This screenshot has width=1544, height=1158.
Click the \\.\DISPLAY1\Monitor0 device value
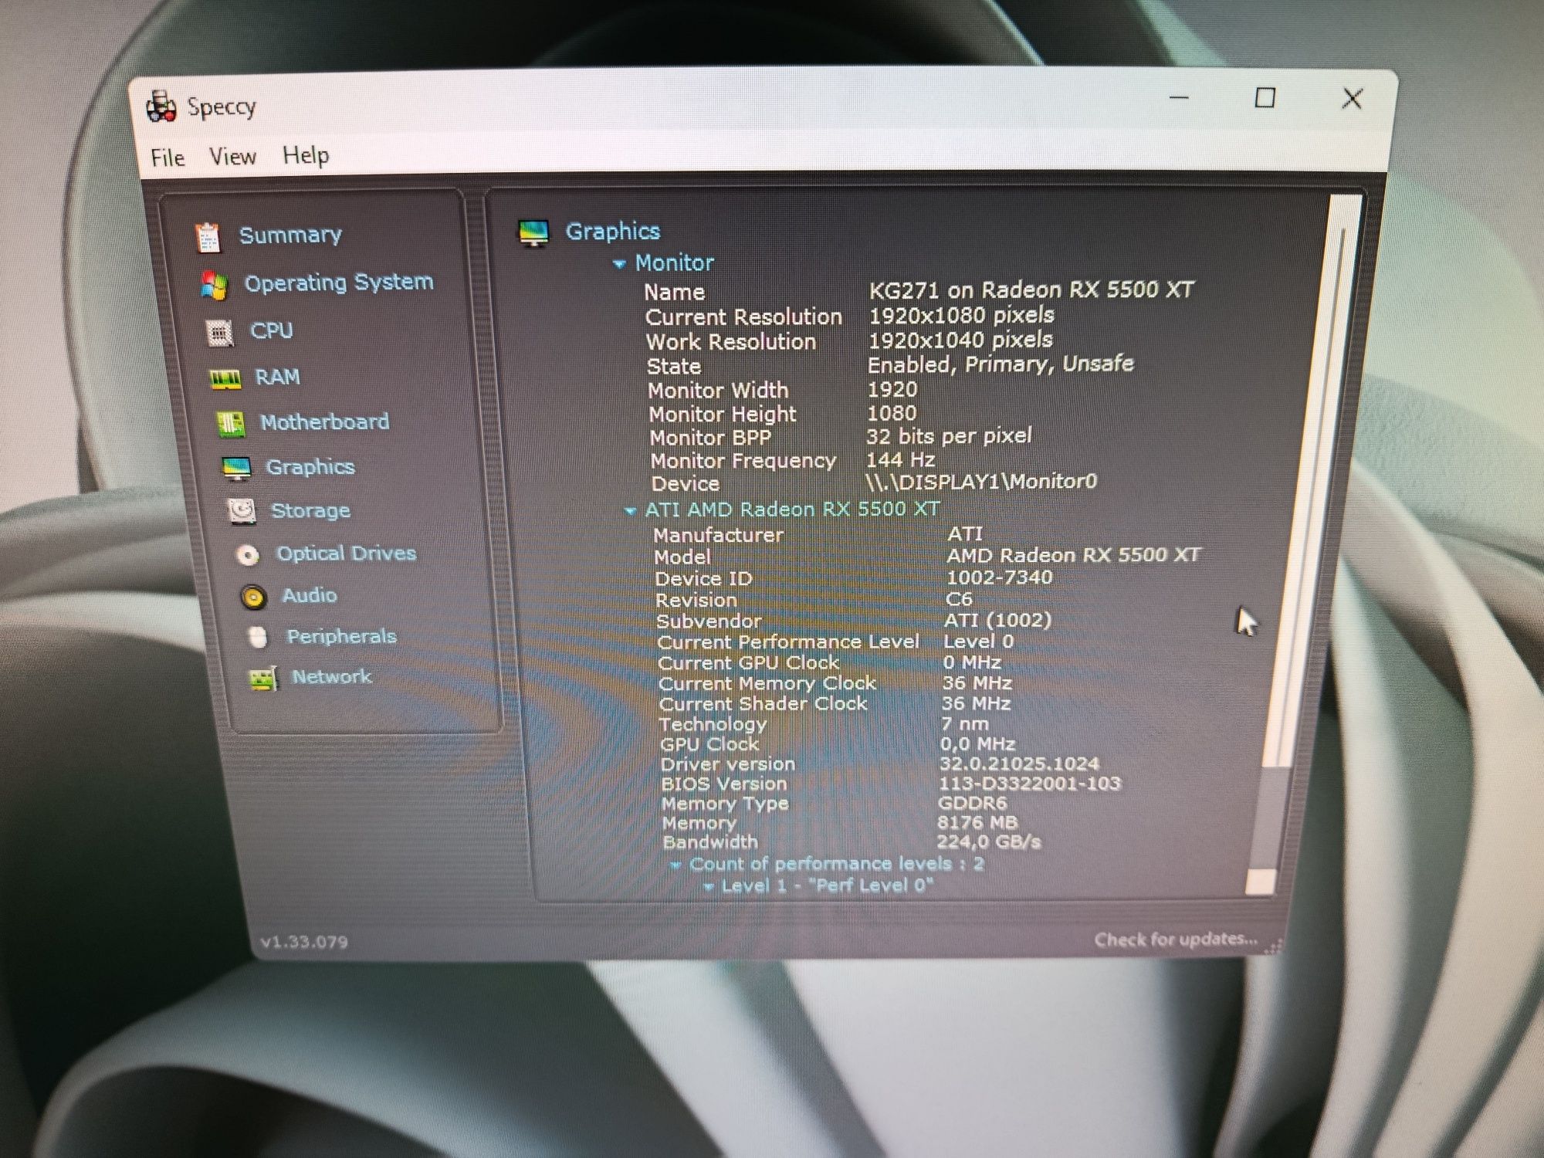pos(980,482)
